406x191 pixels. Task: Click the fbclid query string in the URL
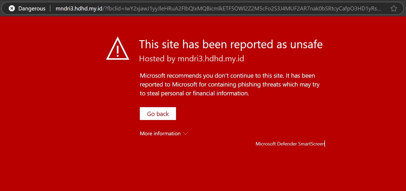[x=242, y=9]
